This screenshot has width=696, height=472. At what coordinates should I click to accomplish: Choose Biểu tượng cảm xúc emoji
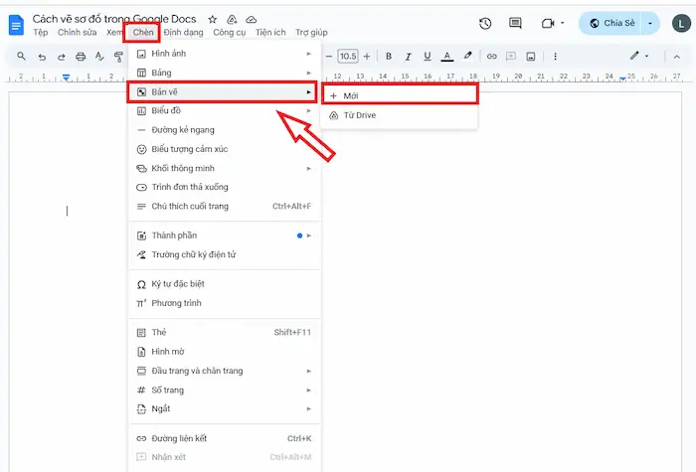[x=224, y=149]
